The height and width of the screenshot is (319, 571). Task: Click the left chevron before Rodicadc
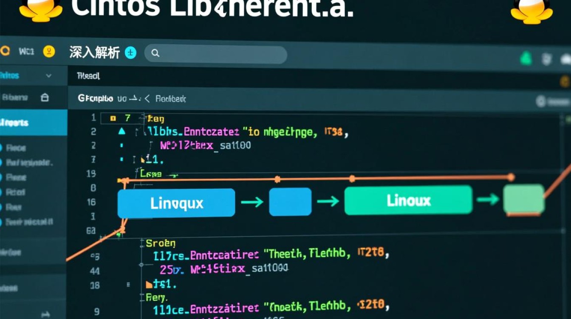click(147, 99)
